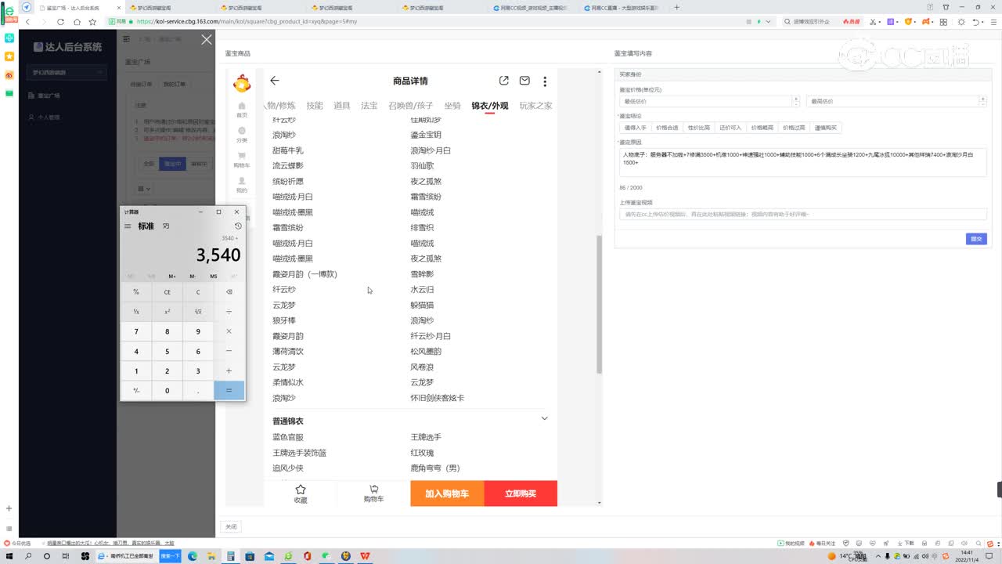Choose the 价格合适 conclusion option
Image resolution: width=1002 pixels, height=564 pixels.
667,128
